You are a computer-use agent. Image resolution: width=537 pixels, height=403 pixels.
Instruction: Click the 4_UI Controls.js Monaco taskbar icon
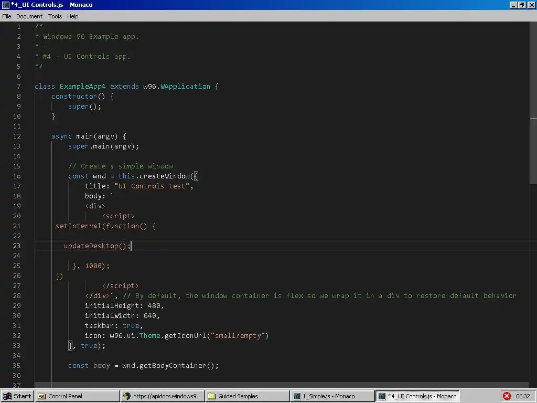coord(382,396)
